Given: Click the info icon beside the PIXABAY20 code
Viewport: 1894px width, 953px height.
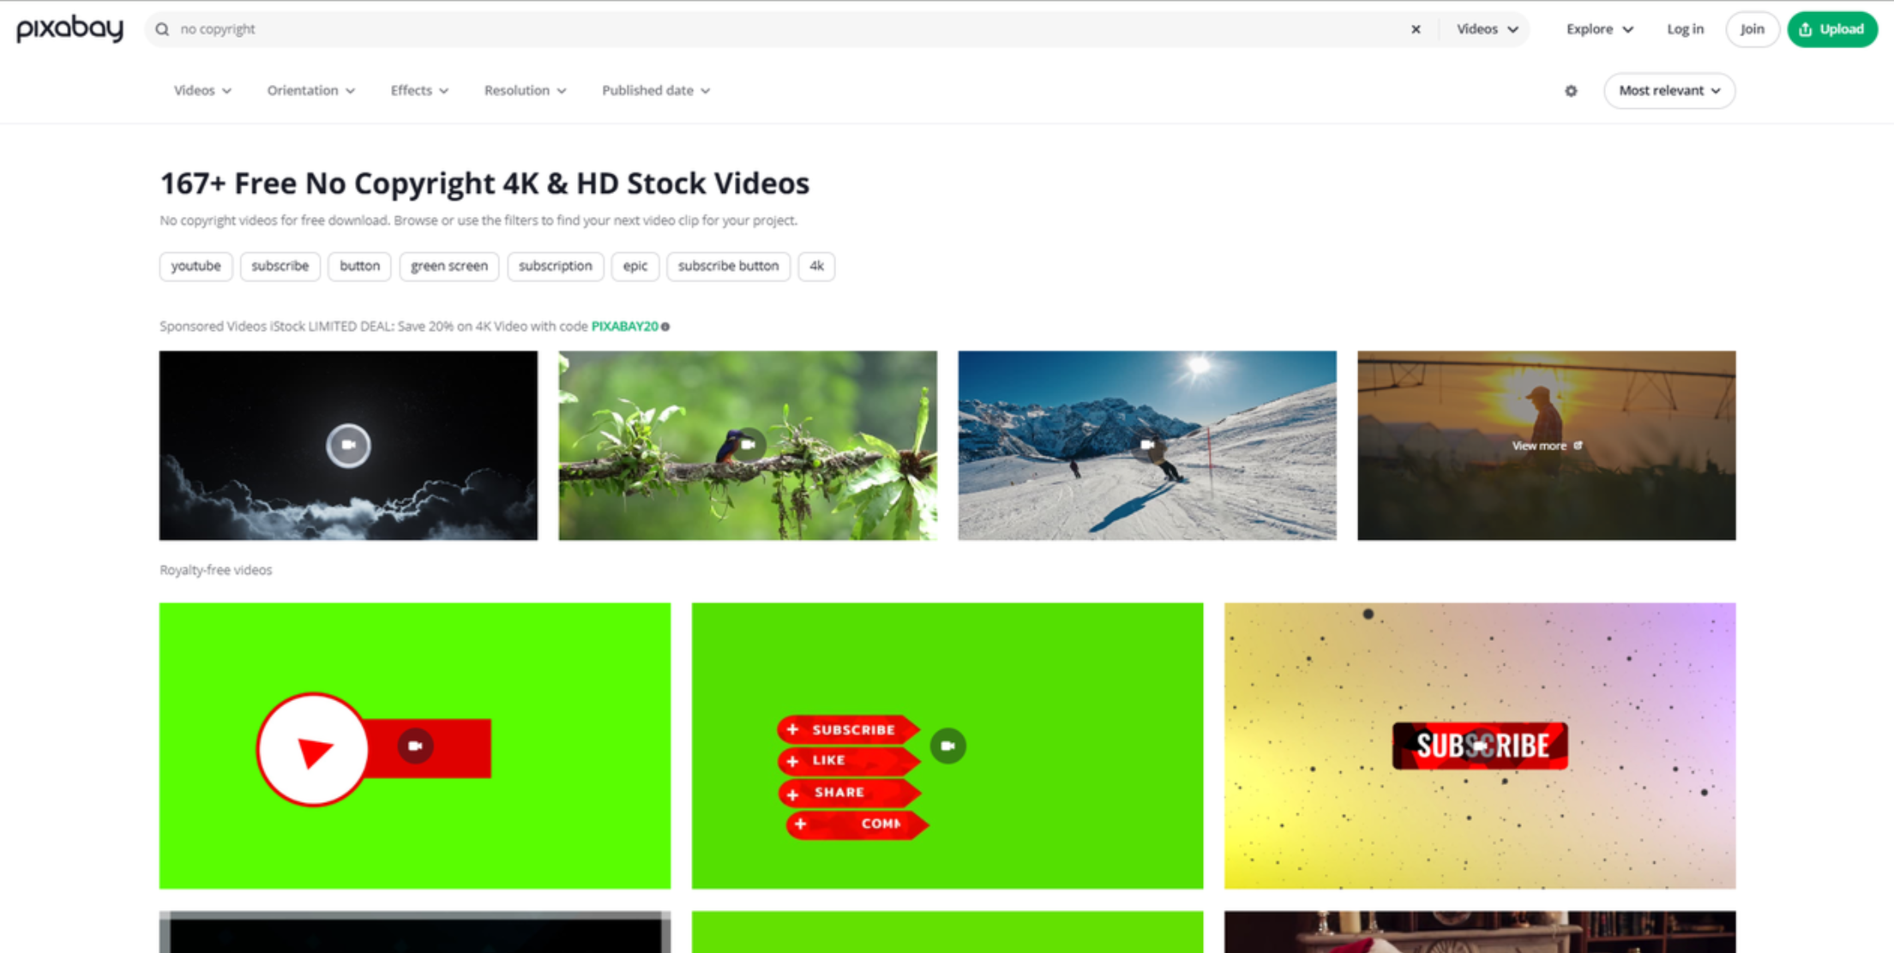Looking at the screenshot, I should click(666, 326).
